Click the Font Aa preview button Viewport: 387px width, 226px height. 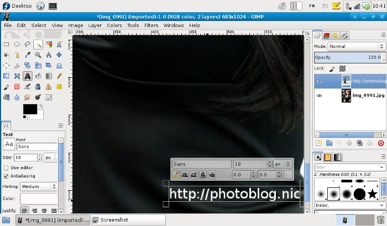click(9, 144)
